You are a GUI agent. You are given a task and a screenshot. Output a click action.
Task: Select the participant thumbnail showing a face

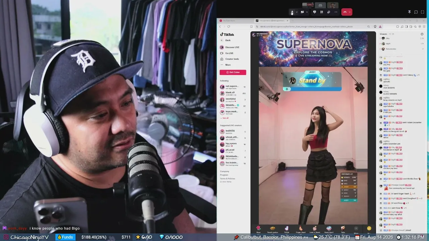332,5
